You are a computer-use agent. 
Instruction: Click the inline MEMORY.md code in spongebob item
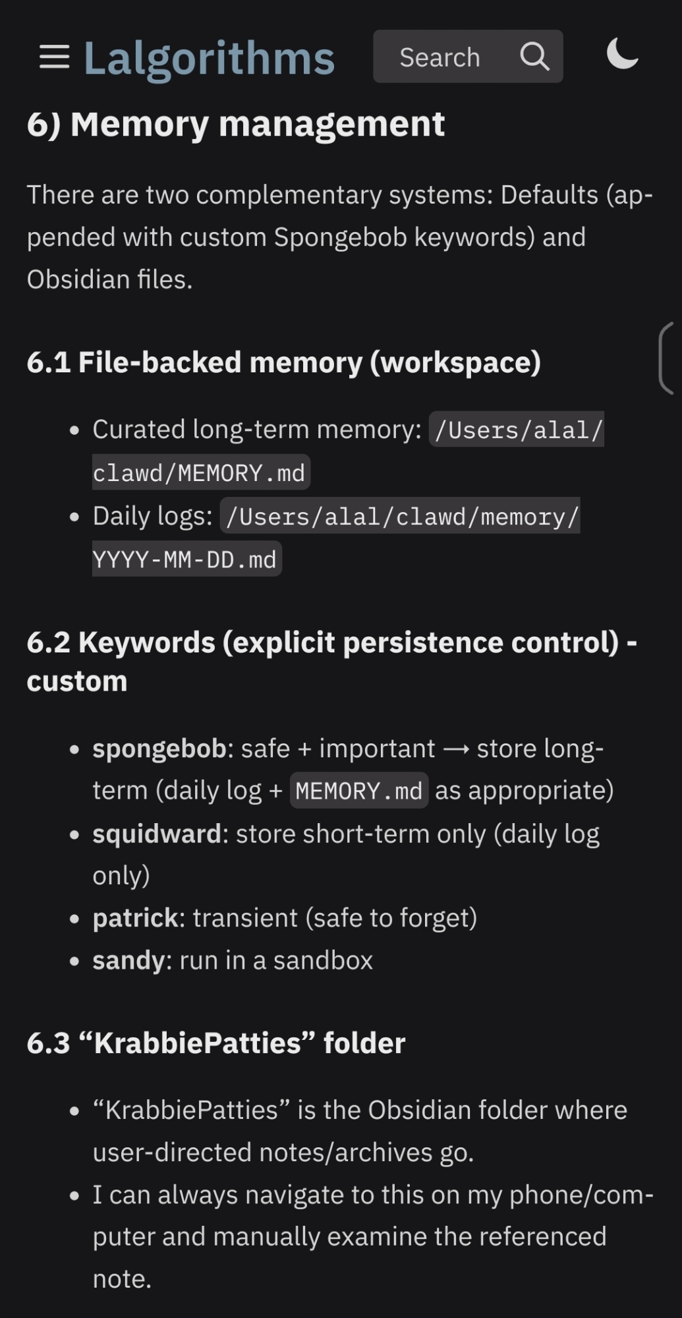pos(358,791)
